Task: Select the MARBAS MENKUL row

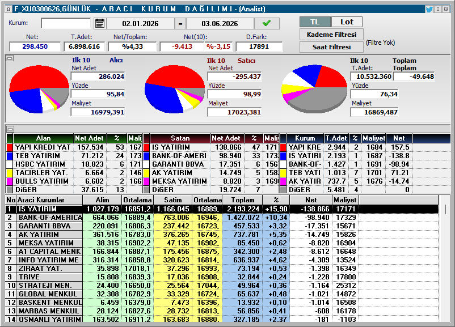Action: click(x=221, y=311)
